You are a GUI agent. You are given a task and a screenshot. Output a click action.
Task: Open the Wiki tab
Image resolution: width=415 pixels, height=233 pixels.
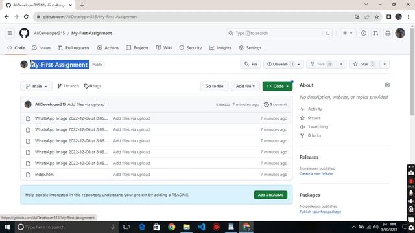(x=164, y=48)
